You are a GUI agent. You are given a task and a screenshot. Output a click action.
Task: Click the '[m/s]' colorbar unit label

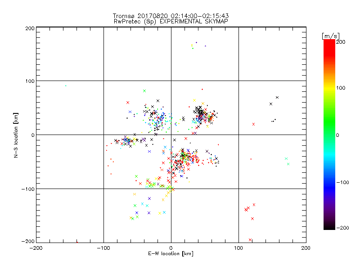click(331, 36)
